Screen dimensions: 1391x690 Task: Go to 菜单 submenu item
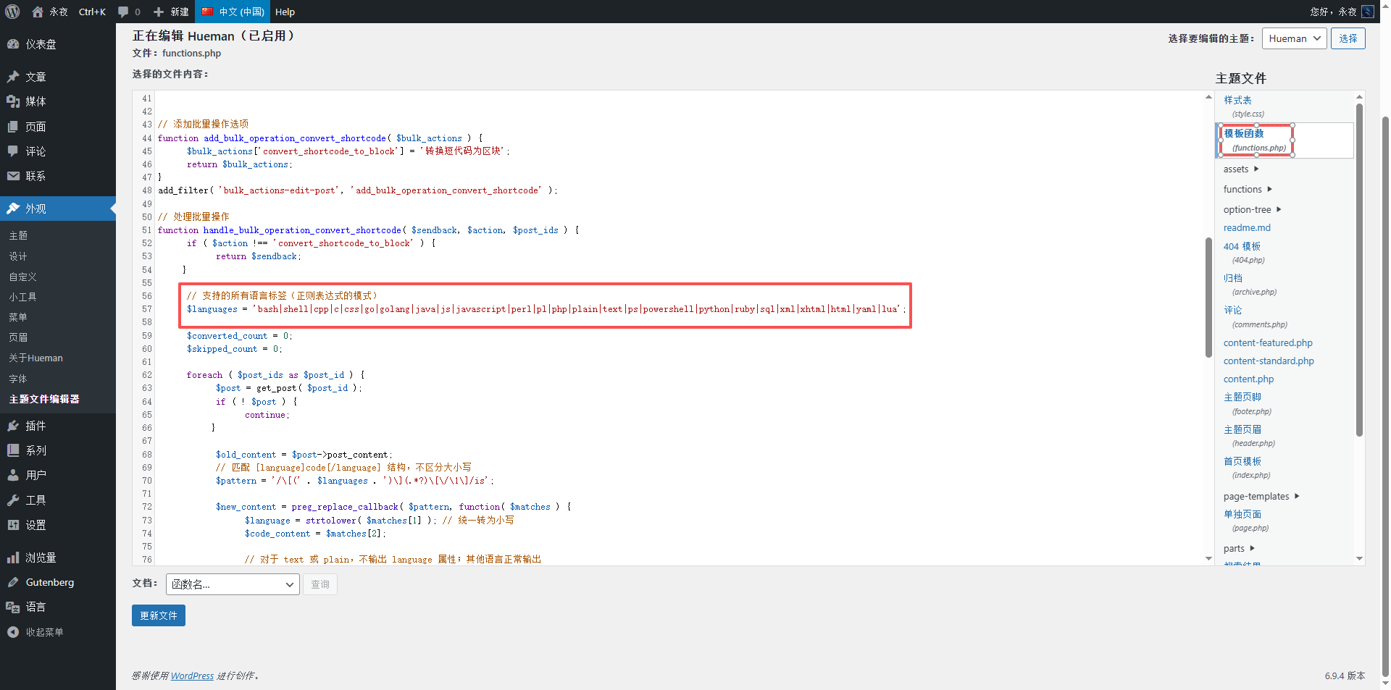point(18,317)
